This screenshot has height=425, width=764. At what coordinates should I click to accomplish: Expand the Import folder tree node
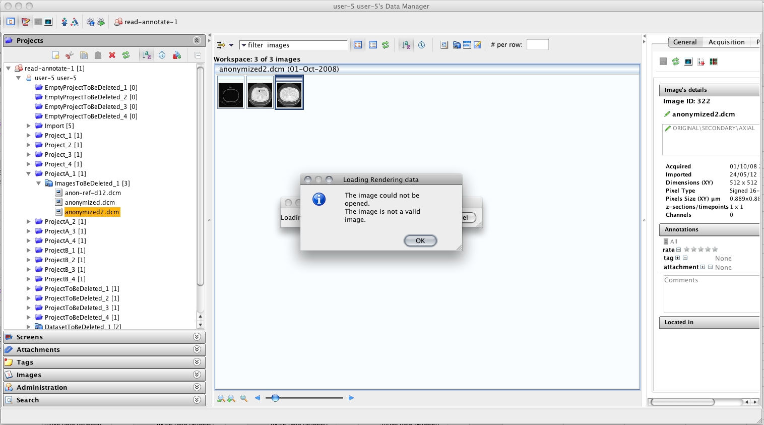29,126
